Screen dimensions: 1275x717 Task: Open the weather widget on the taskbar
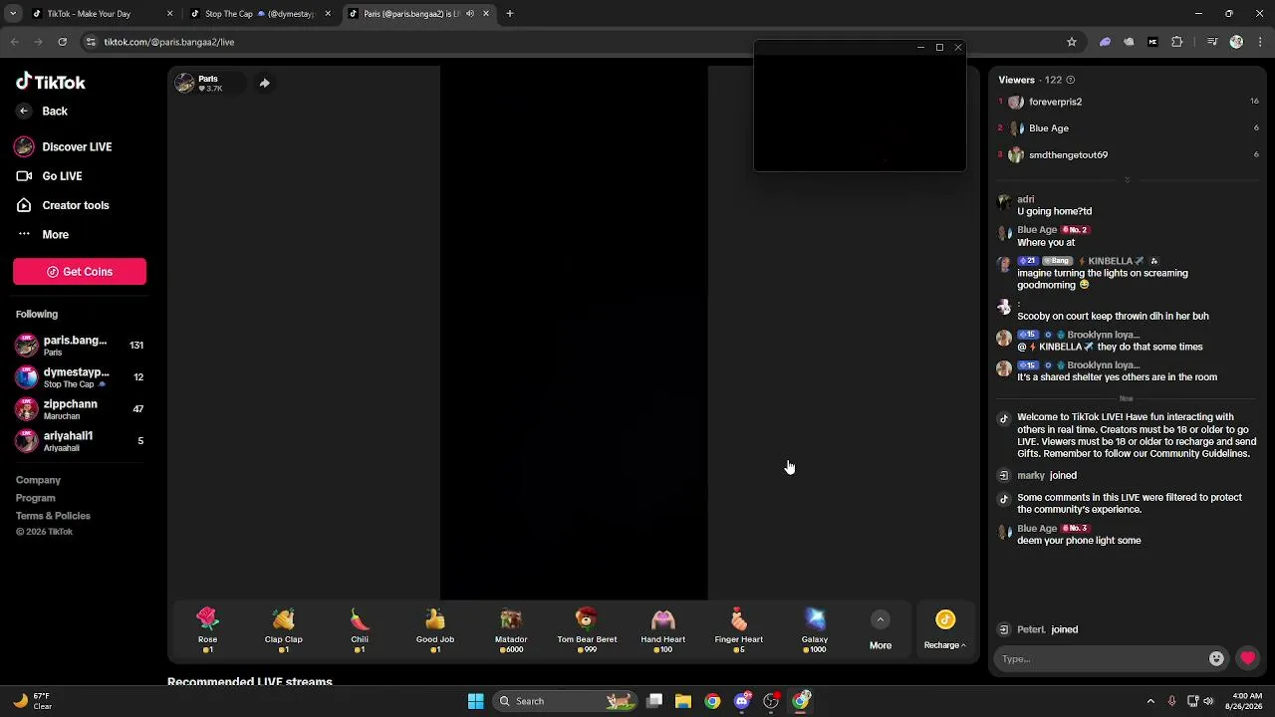[x=34, y=701]
